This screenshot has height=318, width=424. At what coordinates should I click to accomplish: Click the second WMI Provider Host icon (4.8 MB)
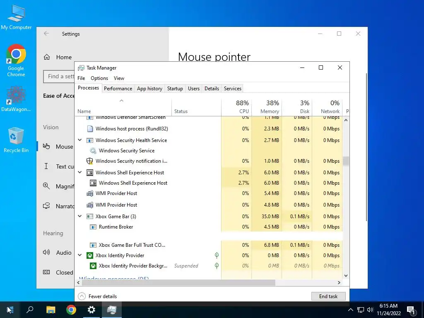[90, 205]
